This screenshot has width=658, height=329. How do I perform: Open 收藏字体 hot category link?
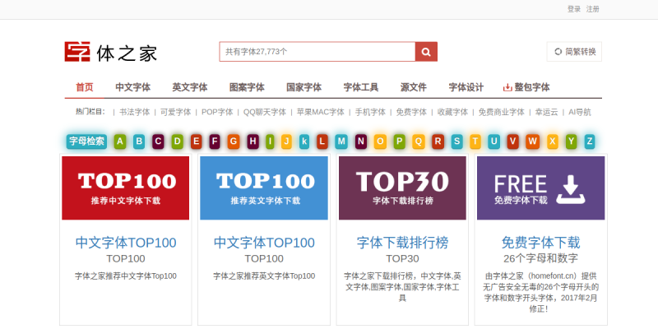[452, 112]
